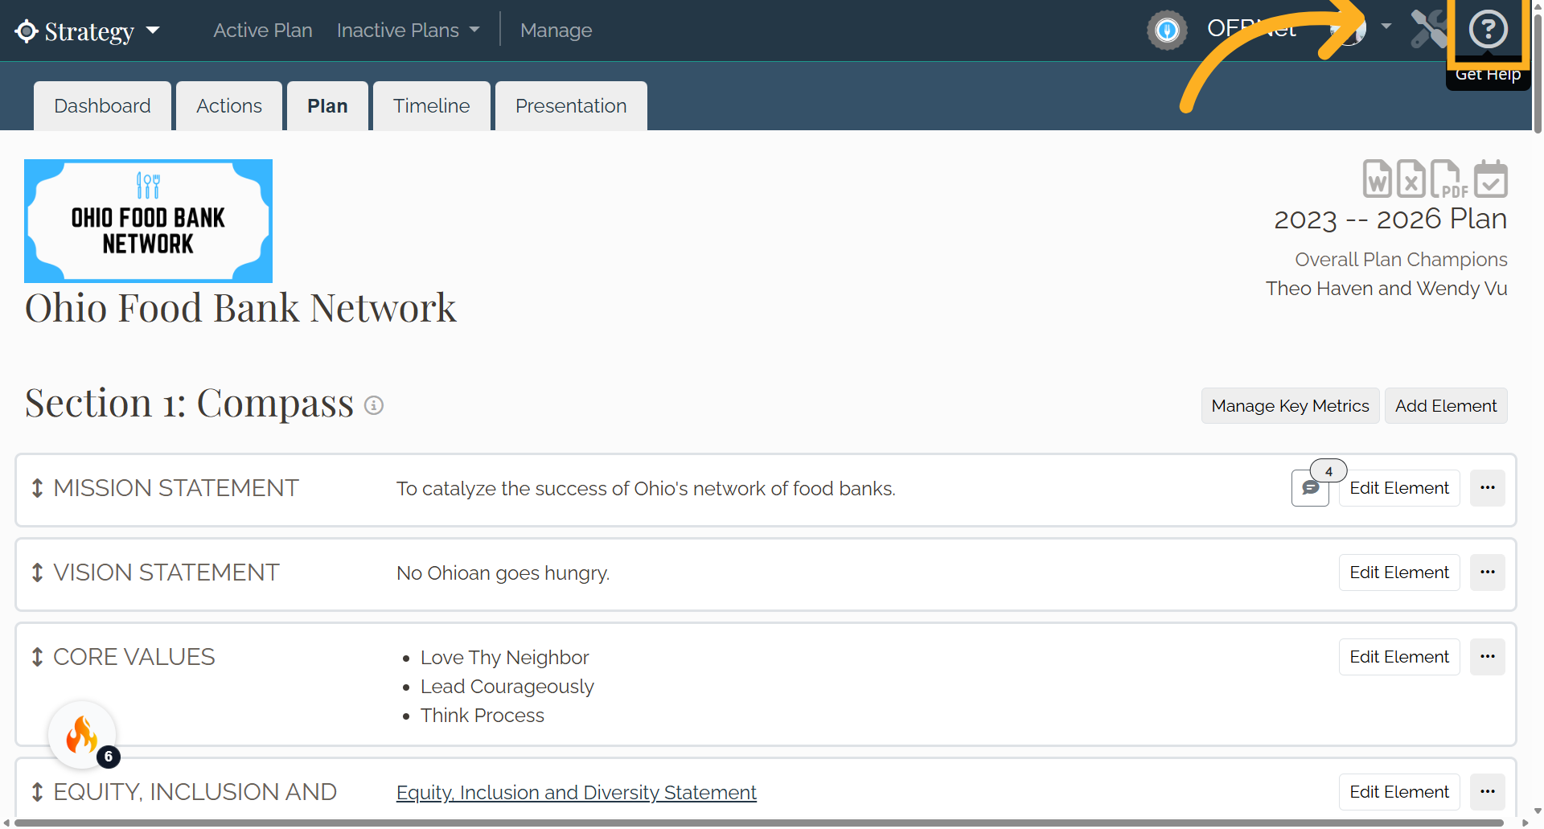Switch to the Actions tab
The height and width of the screenshot is (829, 1544).
coord(229,106)
